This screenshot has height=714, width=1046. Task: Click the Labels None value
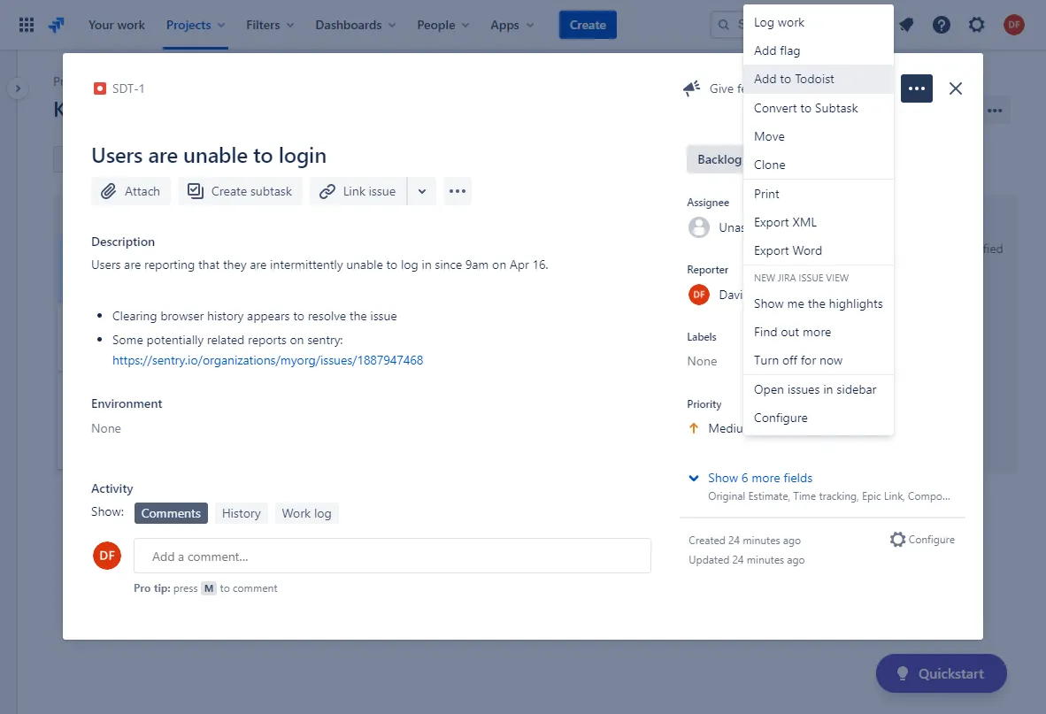[x=702, y=361]
